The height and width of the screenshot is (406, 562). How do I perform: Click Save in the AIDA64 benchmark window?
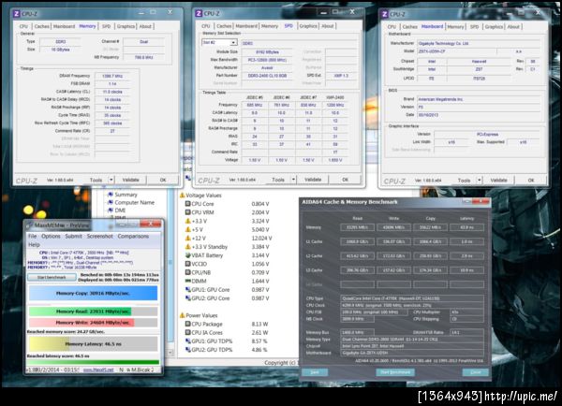315,372
